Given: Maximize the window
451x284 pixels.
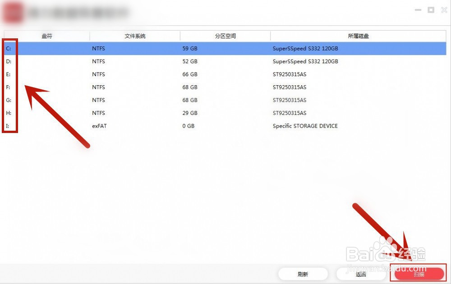Looking at the screenshot, I should click(x=431, y=10).
